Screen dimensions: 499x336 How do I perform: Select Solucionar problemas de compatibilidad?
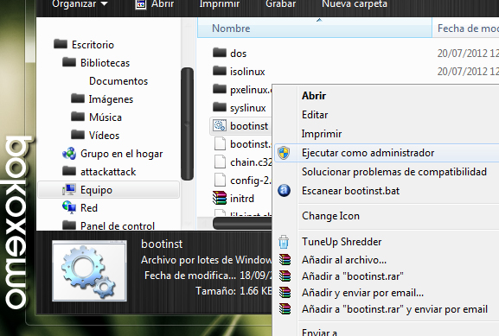pyautogui.click(x=394, y=172)
